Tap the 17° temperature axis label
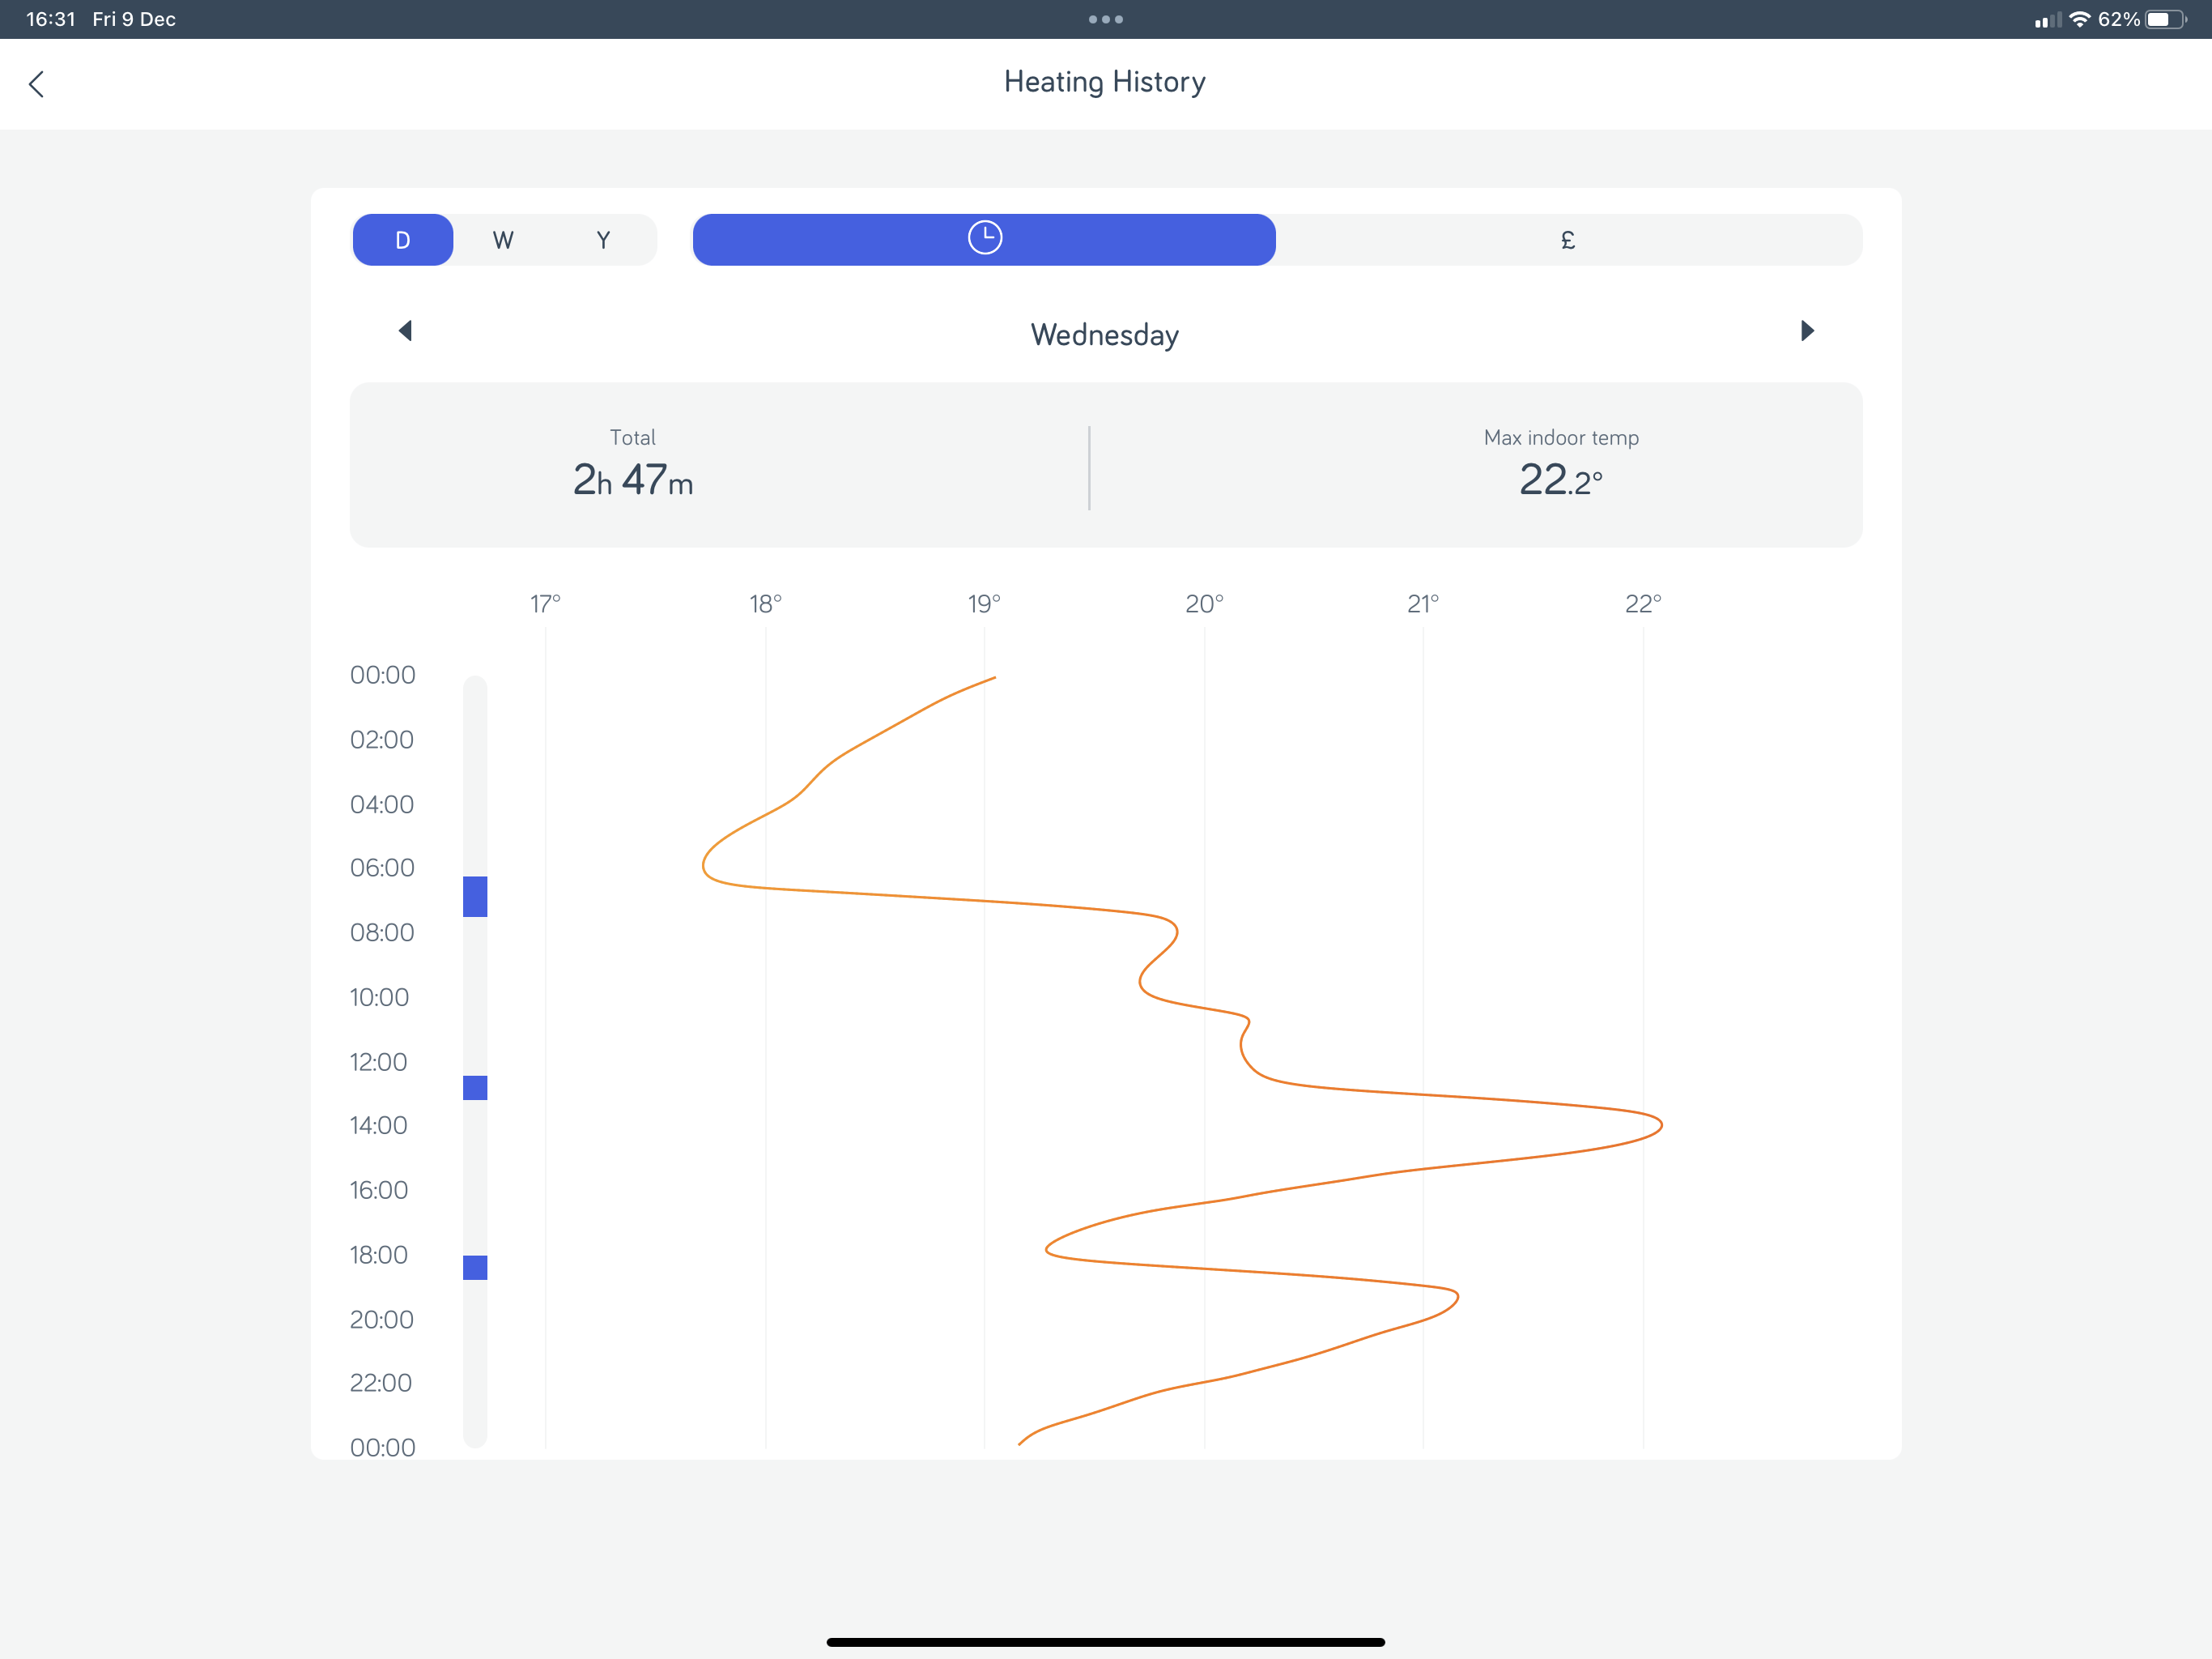The width and height of the screenshot is (2212, 1659). (x=545, y=603)
